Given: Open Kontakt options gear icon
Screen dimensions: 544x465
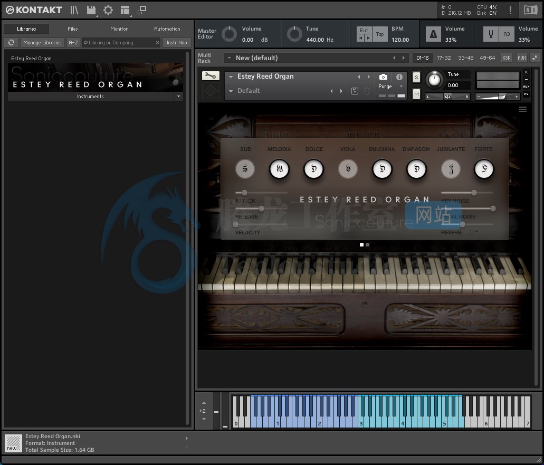Looking at the screenshot, I should click(x=108, y=10).
